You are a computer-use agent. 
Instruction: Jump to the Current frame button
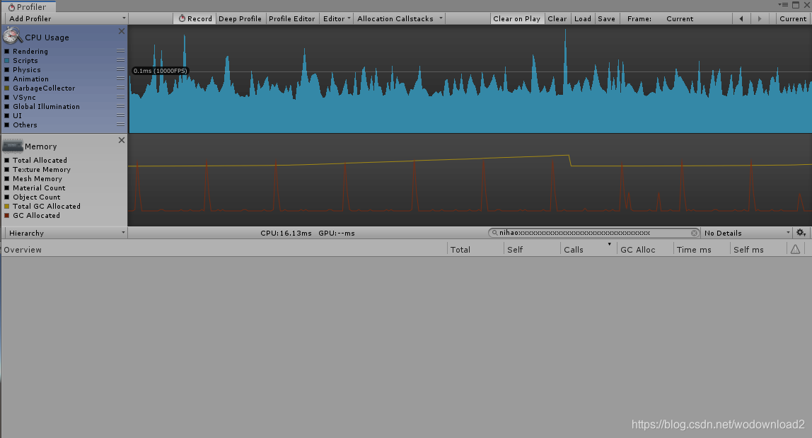(x=793, y=18)
